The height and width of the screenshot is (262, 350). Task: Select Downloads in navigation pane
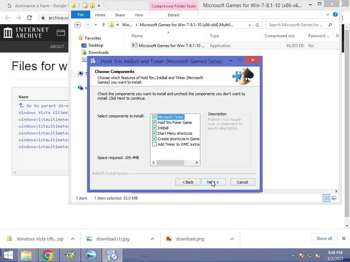[x=98, y=52]
